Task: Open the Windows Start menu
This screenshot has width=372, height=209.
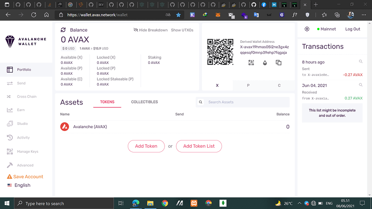Action: (x=7, y=203)
